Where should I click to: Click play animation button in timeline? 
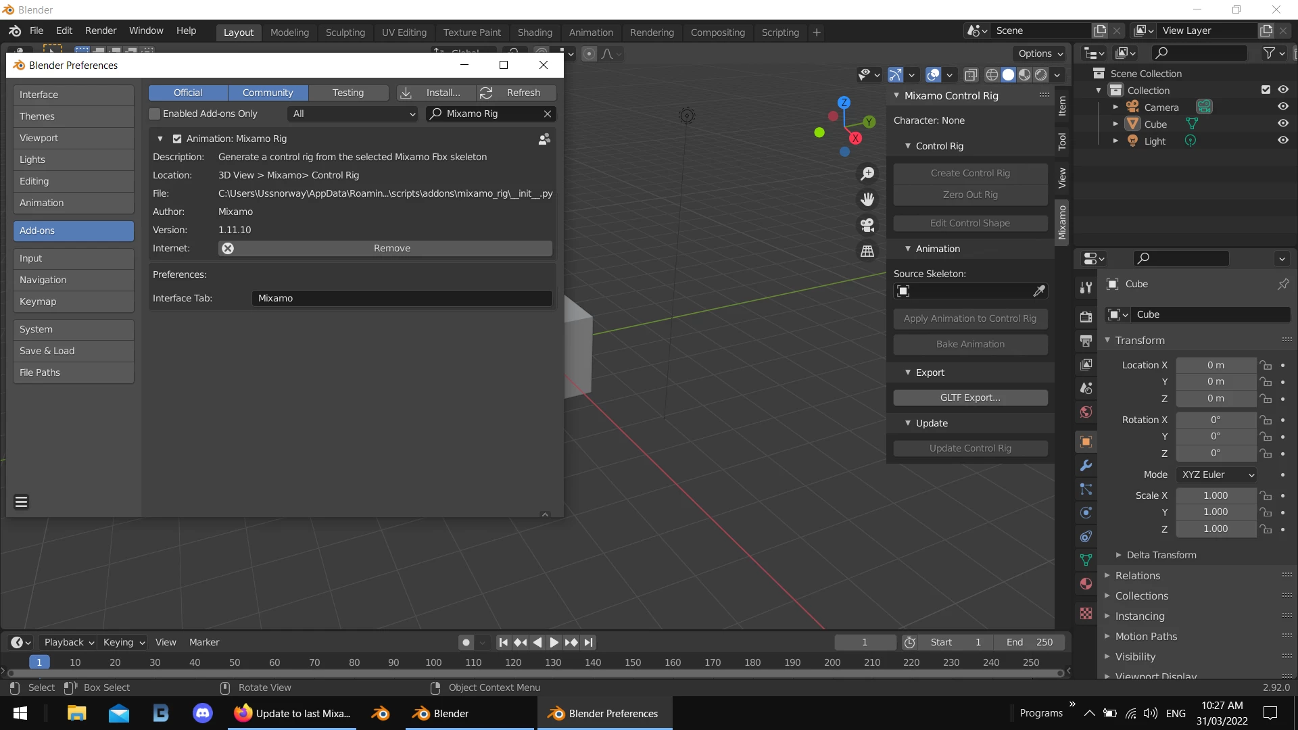coord(554,642)
